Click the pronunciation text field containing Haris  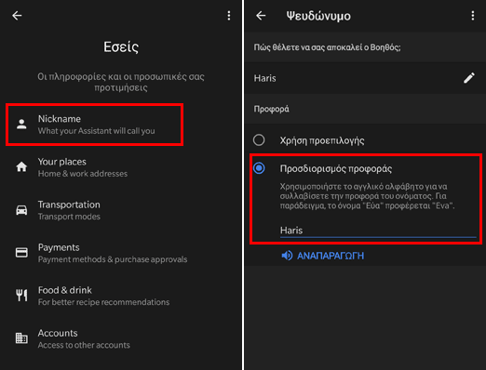[378, 231]
